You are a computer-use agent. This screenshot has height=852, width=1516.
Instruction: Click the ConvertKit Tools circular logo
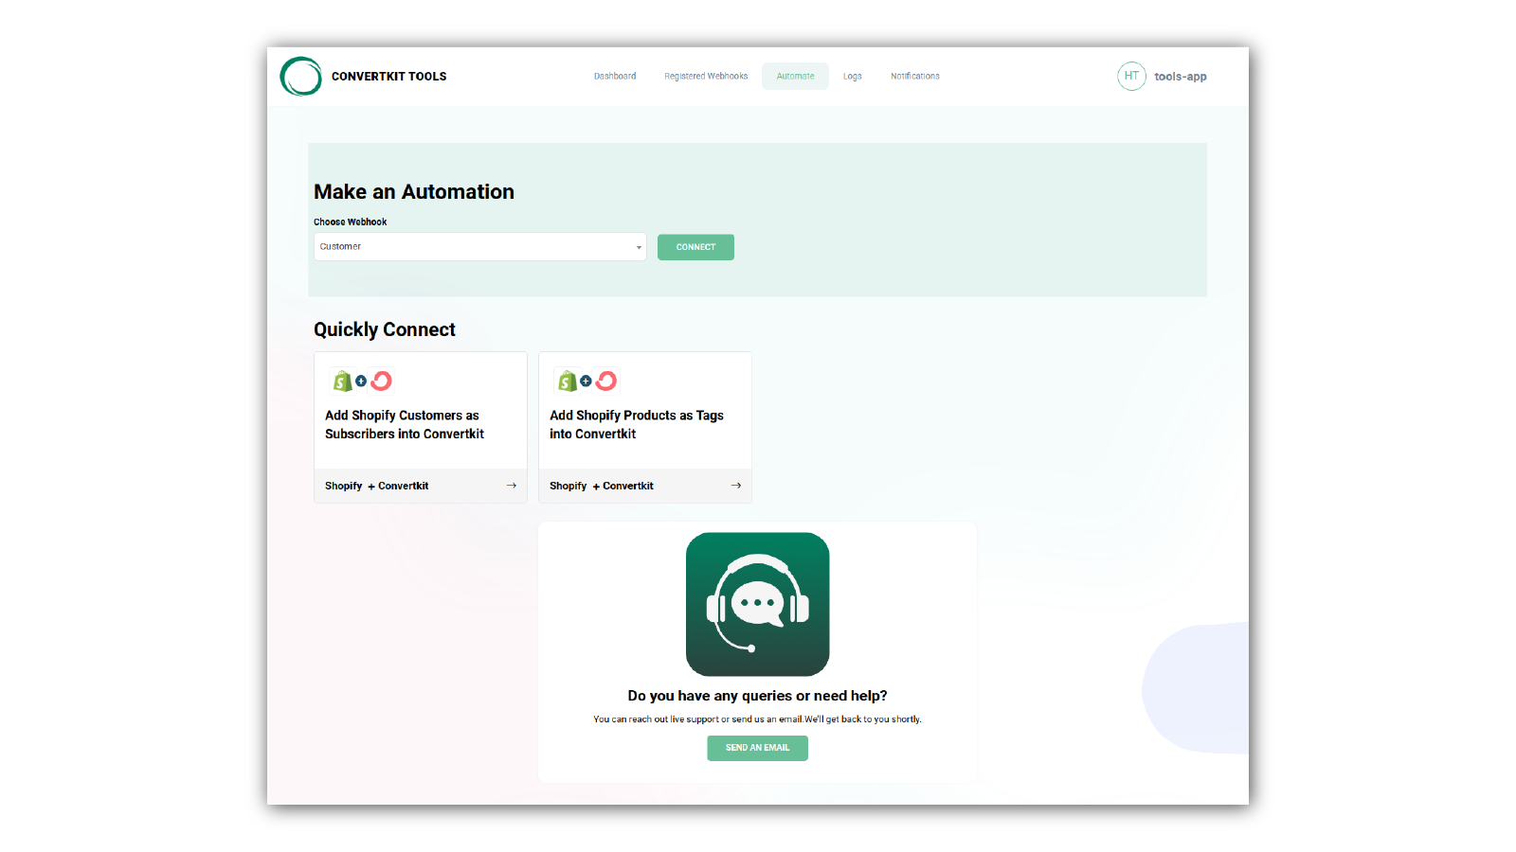(x=301, y=77)
